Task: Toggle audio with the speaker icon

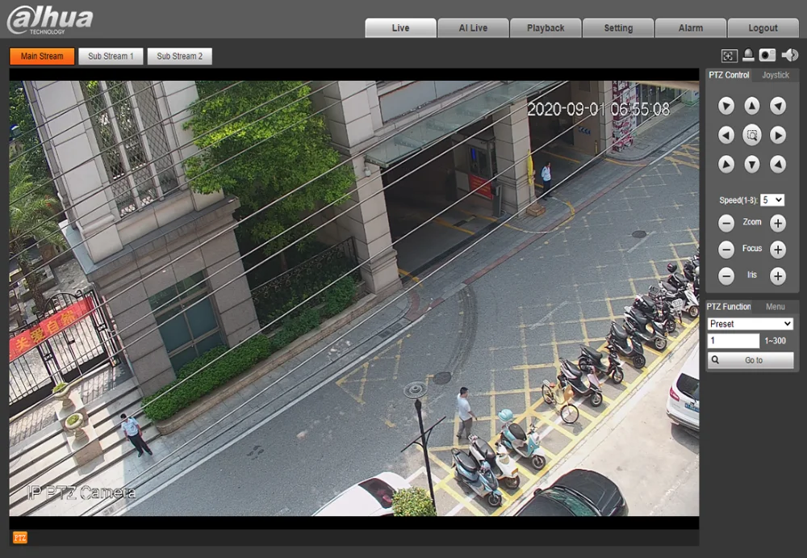Action: pyautogui.click(x=789, y=55)
